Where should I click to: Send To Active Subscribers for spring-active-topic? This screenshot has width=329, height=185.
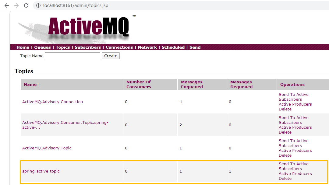point(294,166)
